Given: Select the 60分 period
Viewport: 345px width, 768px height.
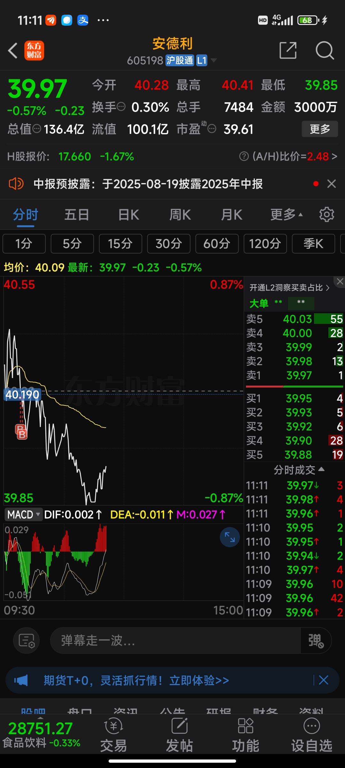Looking at the screenshot, I should pyautogui.click(x=217, y=244).
